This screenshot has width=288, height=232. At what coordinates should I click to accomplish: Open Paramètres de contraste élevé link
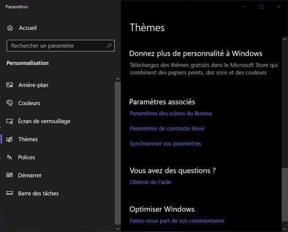pyautogui.click(x=167, y=128)
